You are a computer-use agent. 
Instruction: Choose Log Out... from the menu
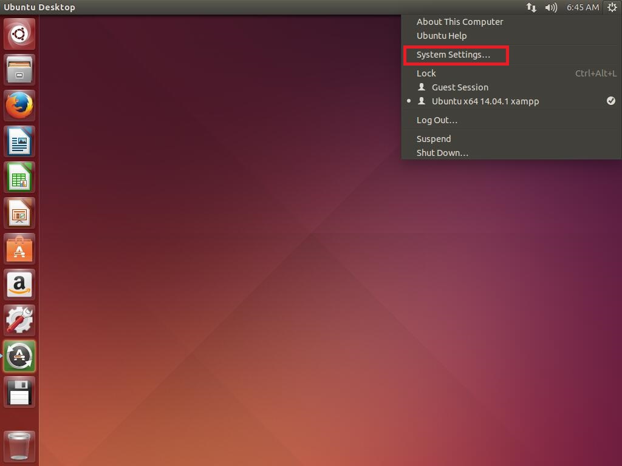click(511, 120)
